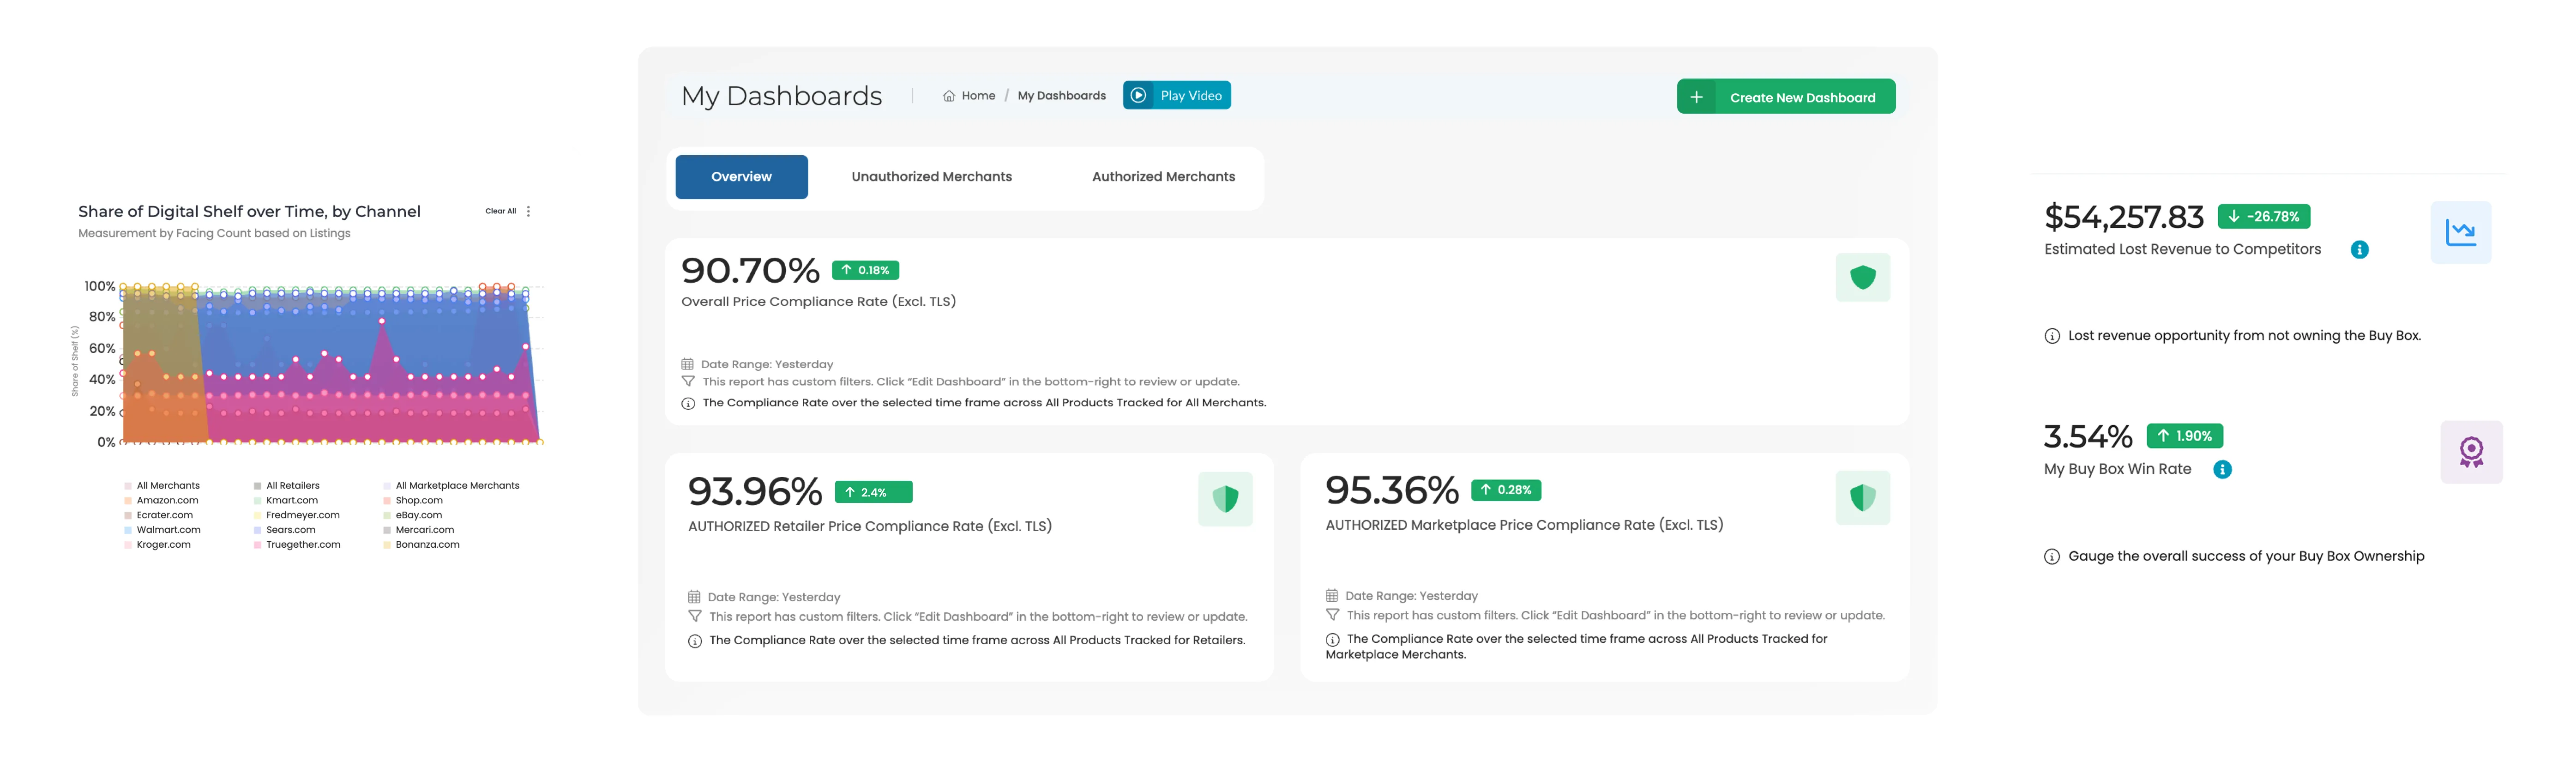Viewport: 2576px width, 762px height.
Task: Click Clear All on the shelf chart
Action: coord(500,211)
